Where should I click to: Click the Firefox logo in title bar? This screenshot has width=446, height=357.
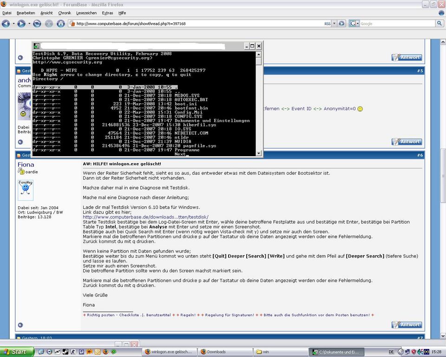[4, 4]
